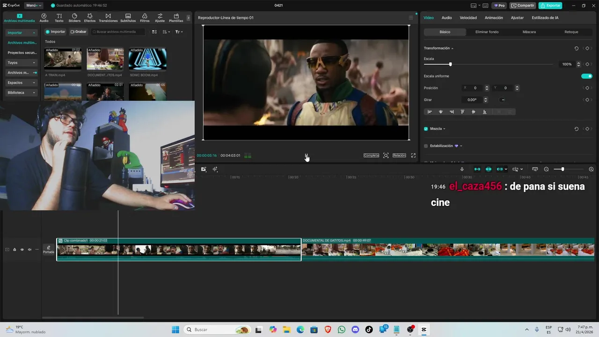Click the Completa quality button
This screenshot has width=599, height=337.
pyautogui.click(x=371, y=155)
